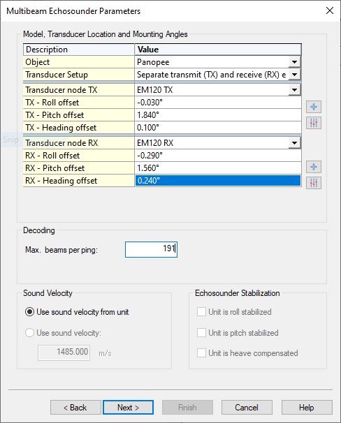The height and width of the screenshot is (423, 341).
Task: Click the RX calibration sliders icon
Action: pos(314,183)
